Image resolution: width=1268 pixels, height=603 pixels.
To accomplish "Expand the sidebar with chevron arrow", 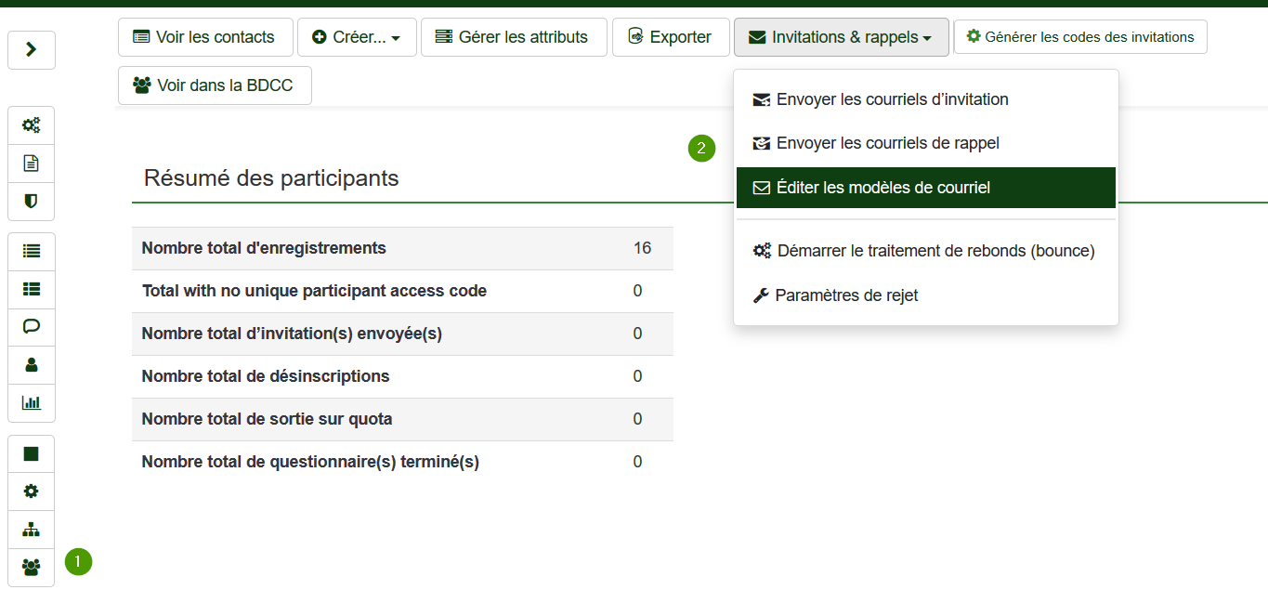I will (x=32, y=50).
